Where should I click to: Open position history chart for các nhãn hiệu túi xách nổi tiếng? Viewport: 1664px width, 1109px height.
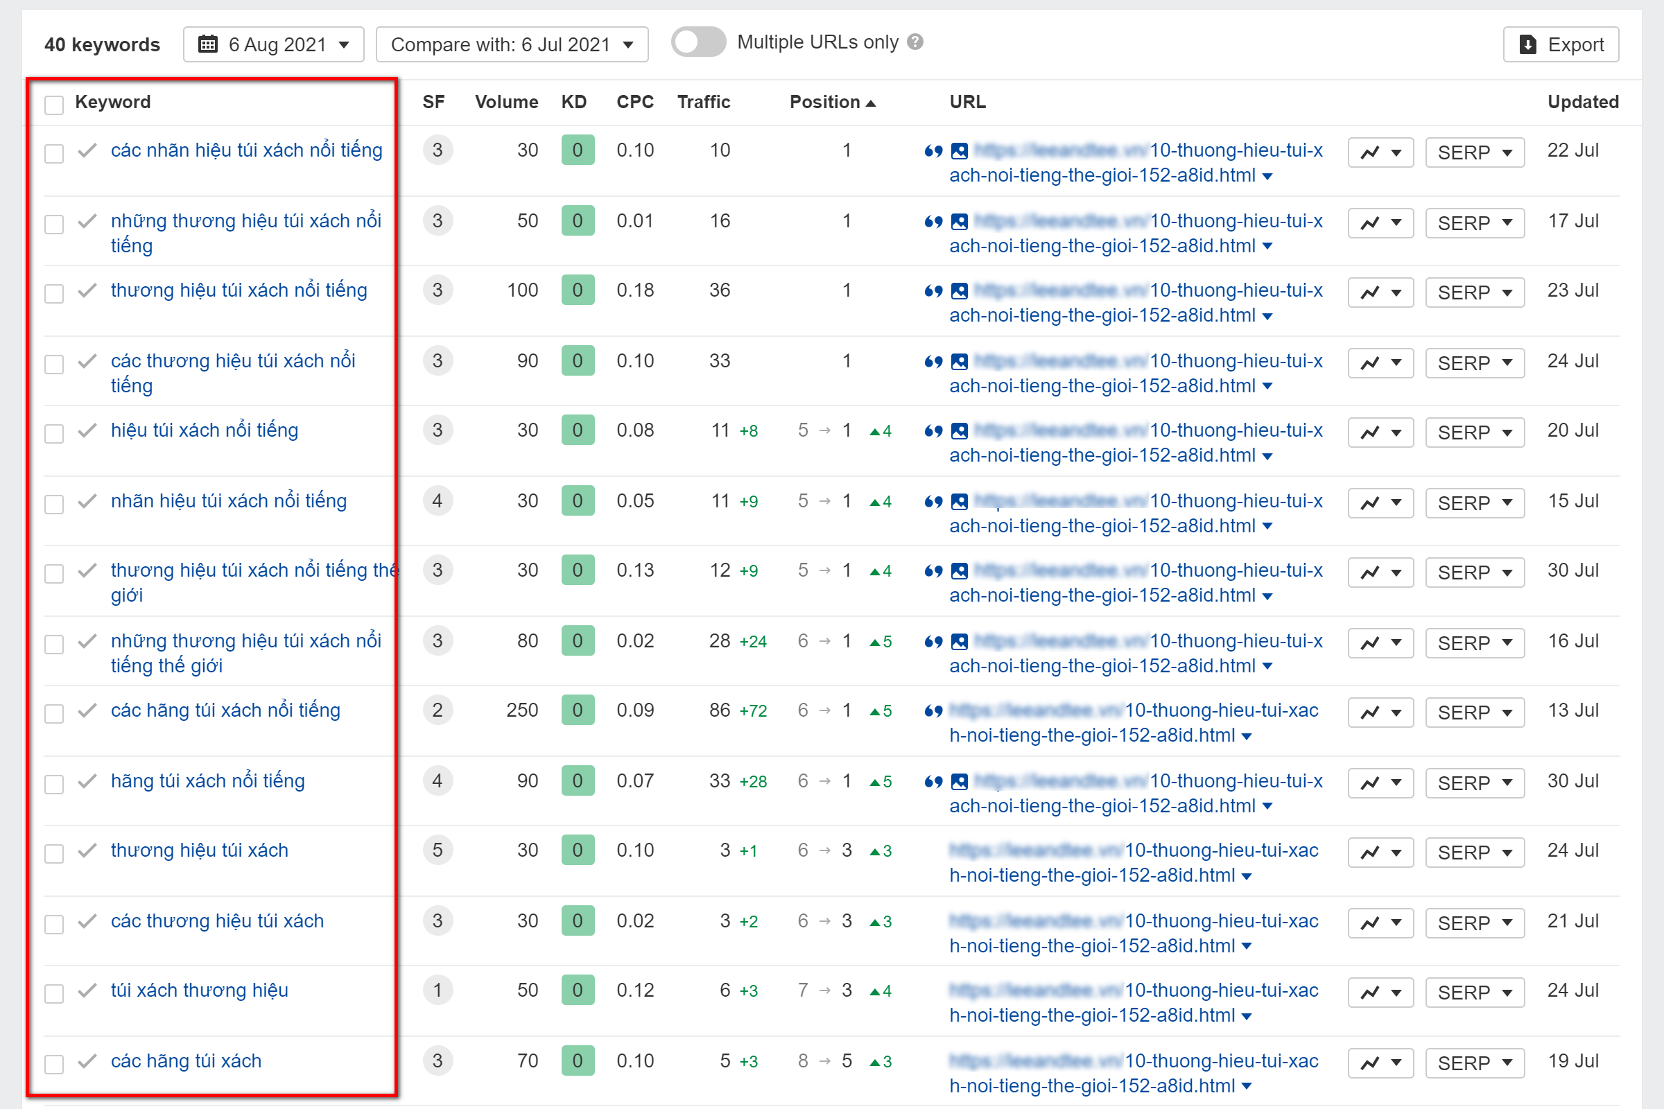[1380, 152]
